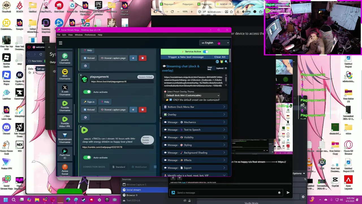This screenshot has width=362, height=204.
Task: Open taskbar Search icon
Action: [x=14, y=200]
